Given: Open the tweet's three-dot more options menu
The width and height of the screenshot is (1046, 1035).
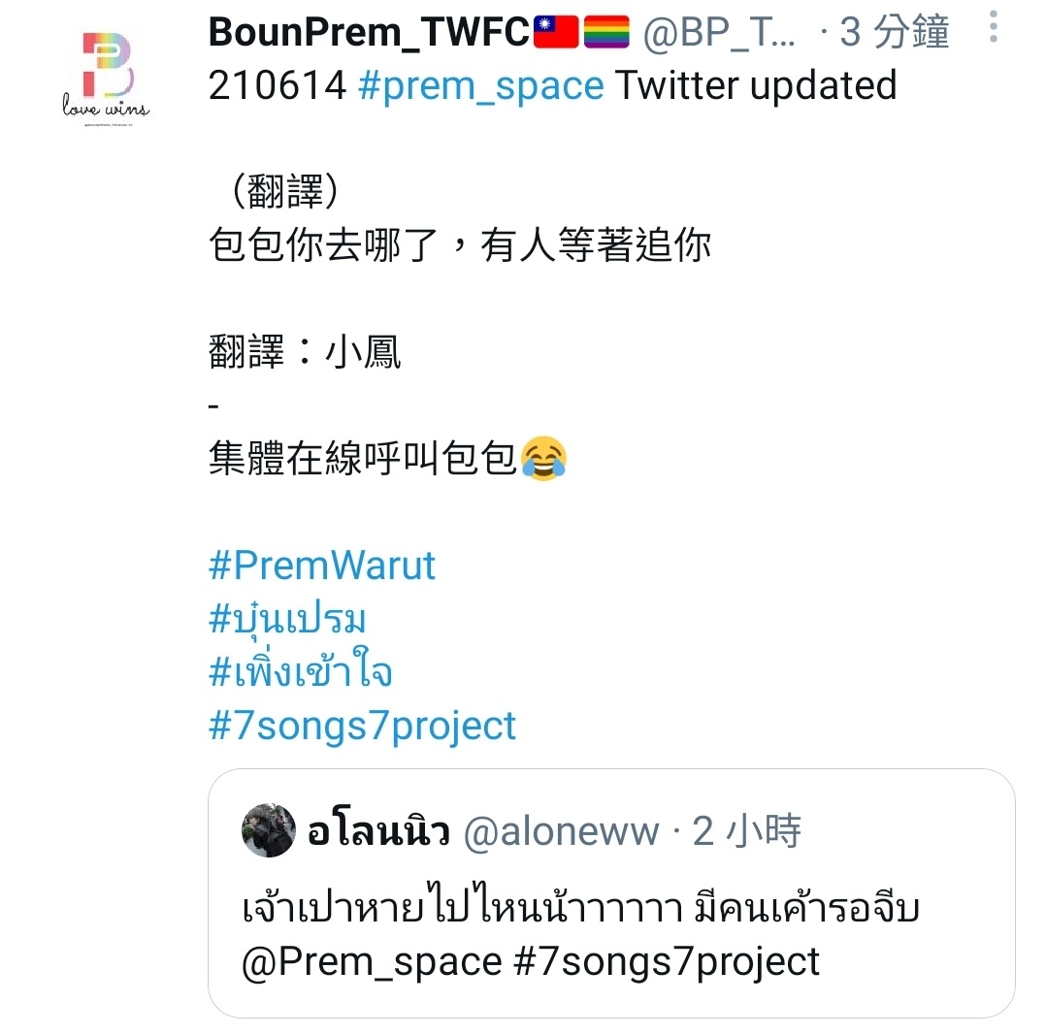Looking at the screenshot, I should pos(994,27).
